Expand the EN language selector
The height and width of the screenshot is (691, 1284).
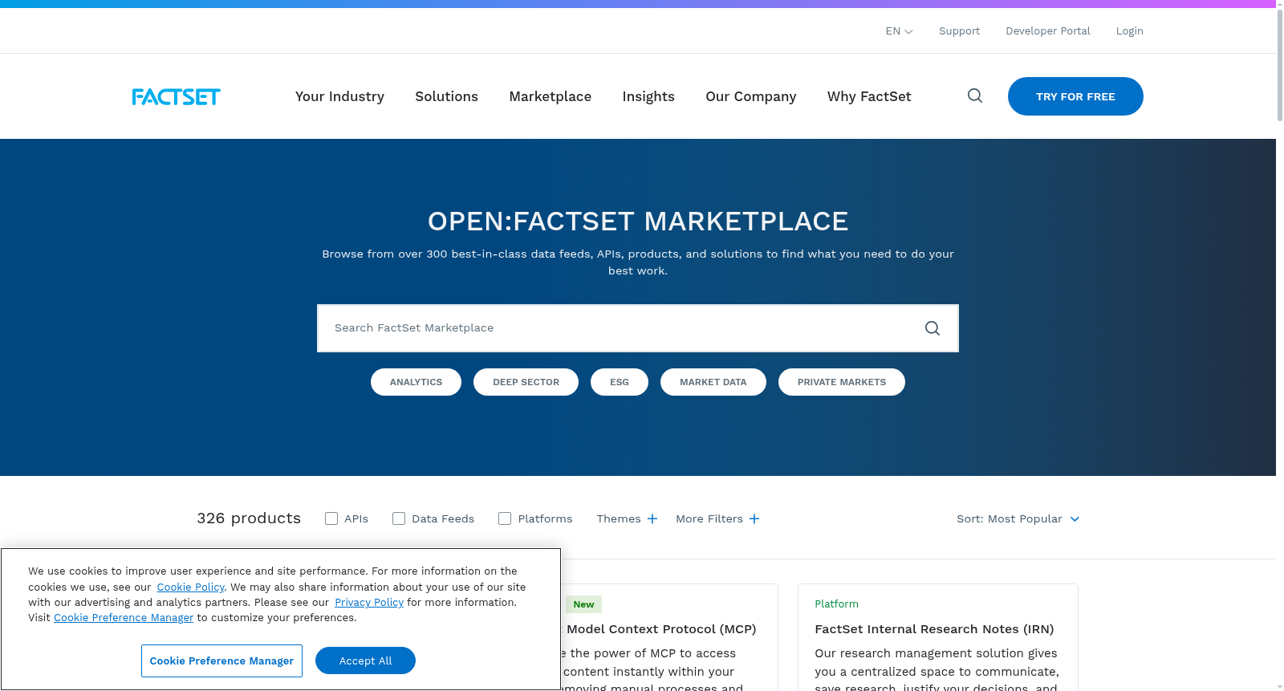click(899, 31)
